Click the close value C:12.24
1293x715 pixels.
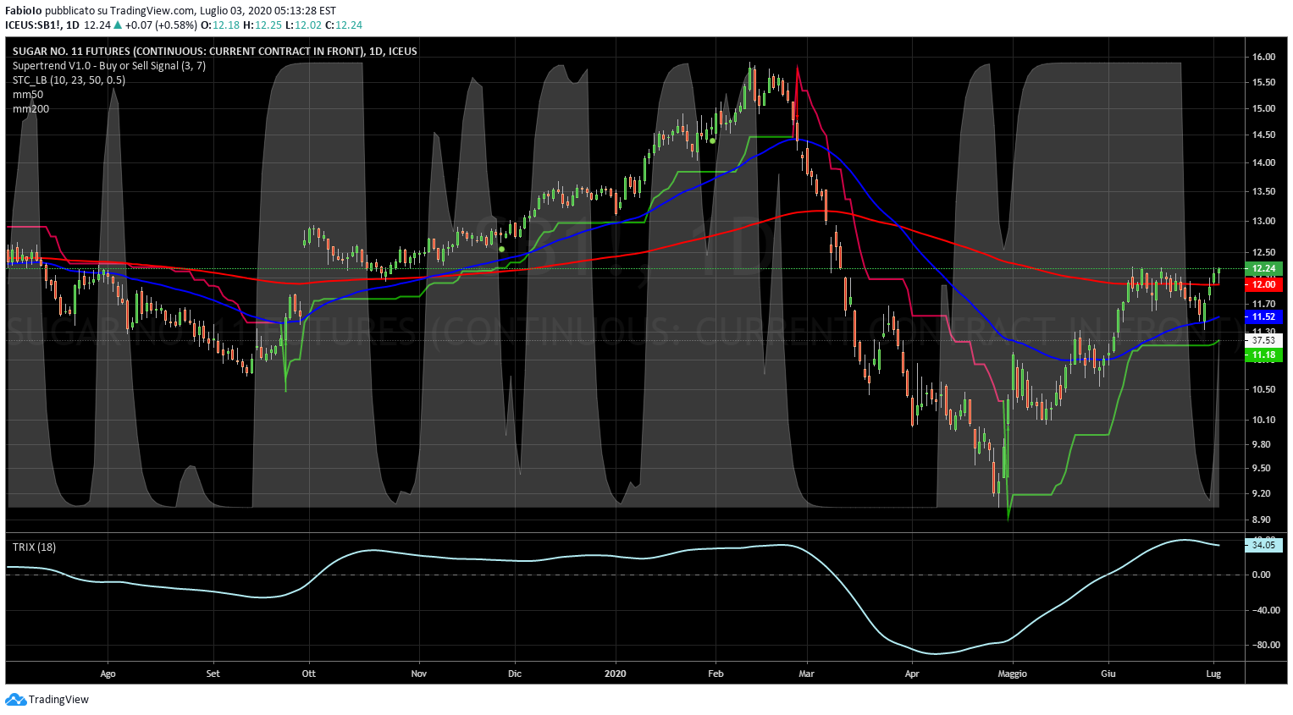[x=344, y=25]
